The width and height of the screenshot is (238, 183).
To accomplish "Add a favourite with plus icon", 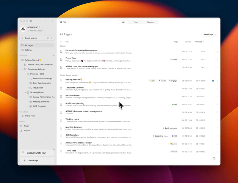I will [x=54, y=56].
